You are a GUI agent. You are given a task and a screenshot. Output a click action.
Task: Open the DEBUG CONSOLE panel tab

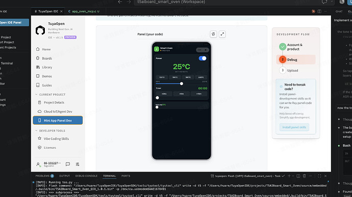point(86,176)
